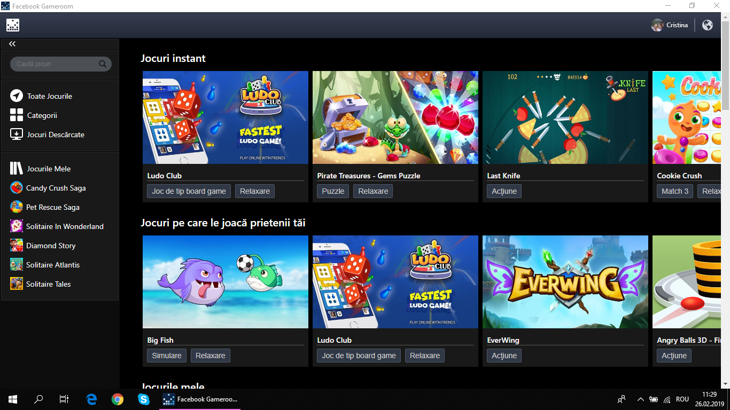Image resolution: width=730 pixels, height=410 pixels.
Task: Open Solitaire In Wonderland from sidebar
Action: tap(65, 226)
